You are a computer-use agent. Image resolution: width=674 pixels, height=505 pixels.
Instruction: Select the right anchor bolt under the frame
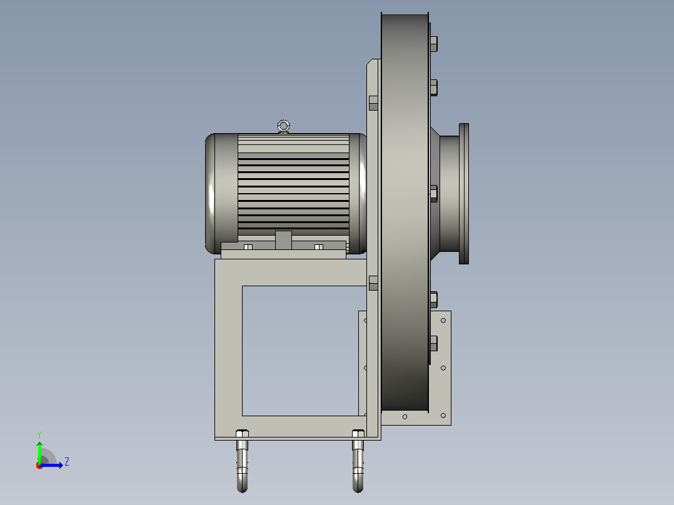358,461
